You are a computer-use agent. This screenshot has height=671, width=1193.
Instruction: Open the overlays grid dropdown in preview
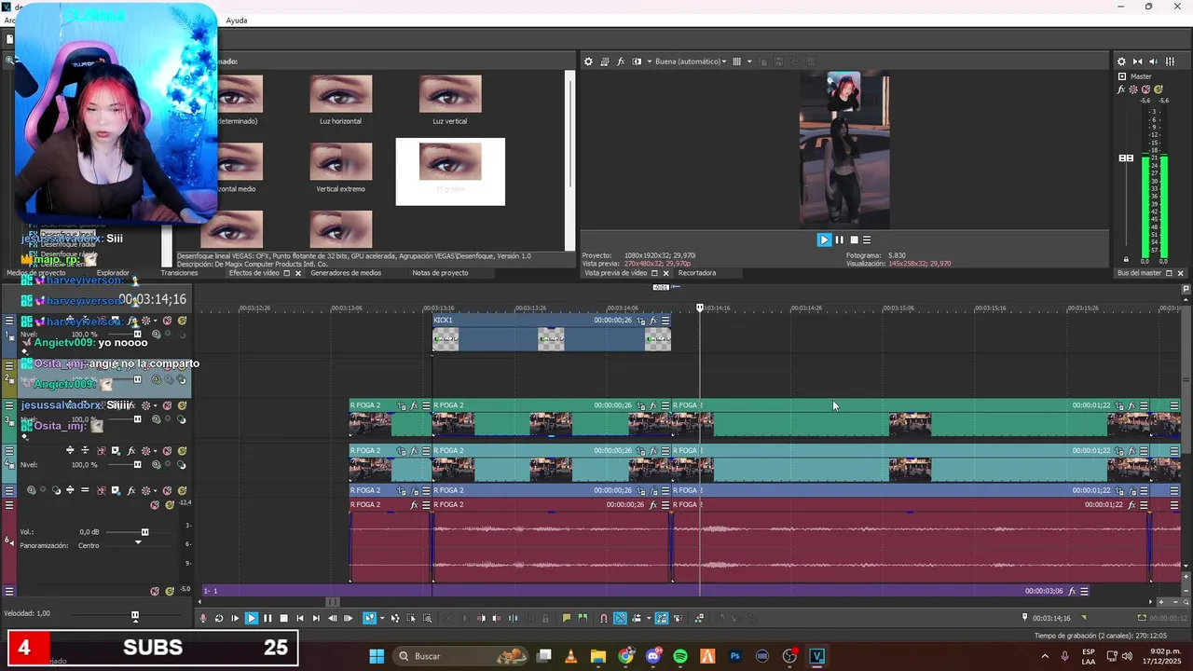[749, 62]
